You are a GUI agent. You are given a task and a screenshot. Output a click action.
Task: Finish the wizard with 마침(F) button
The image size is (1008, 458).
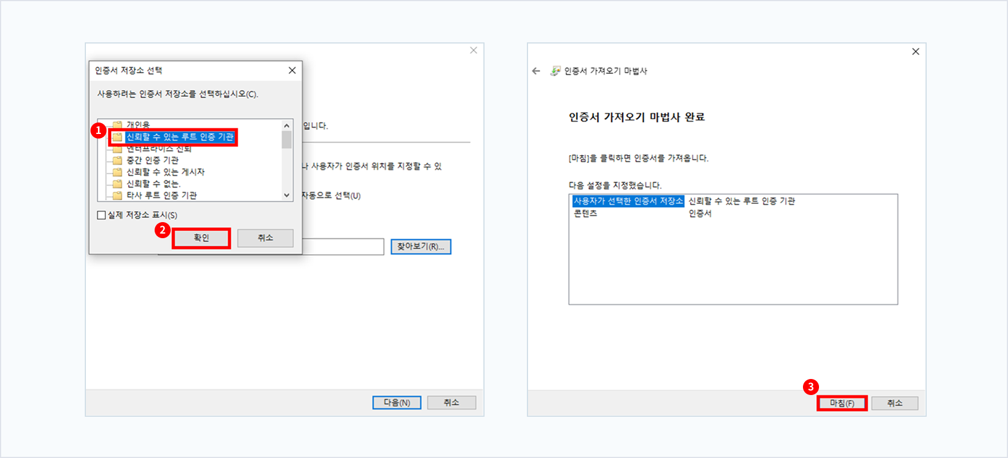pos(842,404)
